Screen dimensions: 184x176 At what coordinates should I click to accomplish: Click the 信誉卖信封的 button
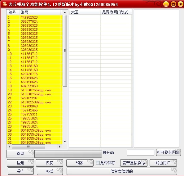pyautogui.click(x=122, y=171)
